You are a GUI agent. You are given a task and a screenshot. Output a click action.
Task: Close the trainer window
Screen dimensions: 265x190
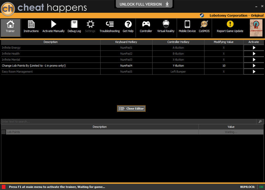[262, 6]
